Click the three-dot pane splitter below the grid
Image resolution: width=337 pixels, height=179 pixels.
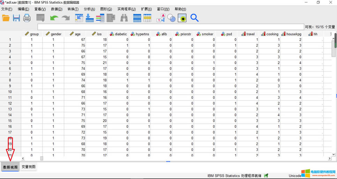click(168, 162)
